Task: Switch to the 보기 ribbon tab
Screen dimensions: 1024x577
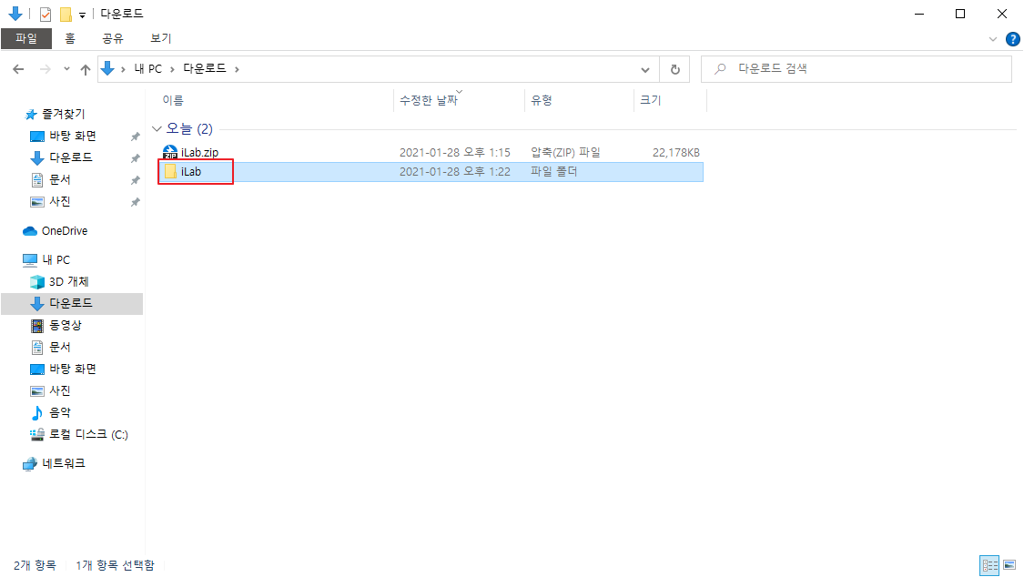Action: (160, 38)
